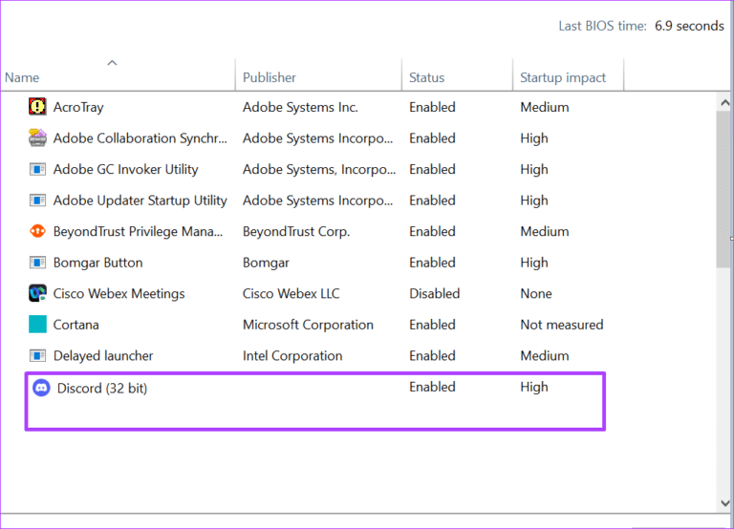Click the Cisco Webex Meetings icon

[x=37, y=293]
